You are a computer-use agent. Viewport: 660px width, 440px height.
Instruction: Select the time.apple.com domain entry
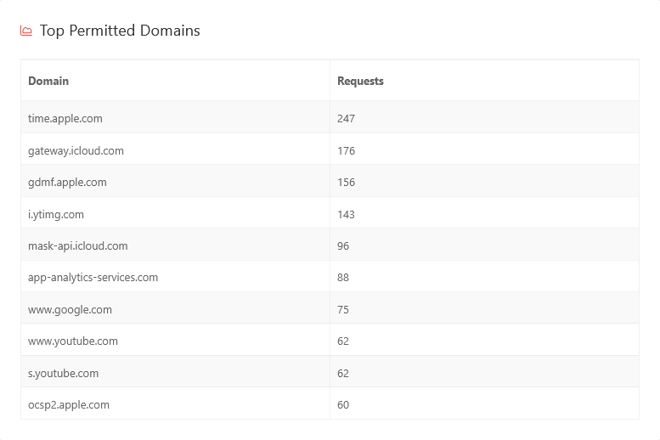[x=65, y=119]
